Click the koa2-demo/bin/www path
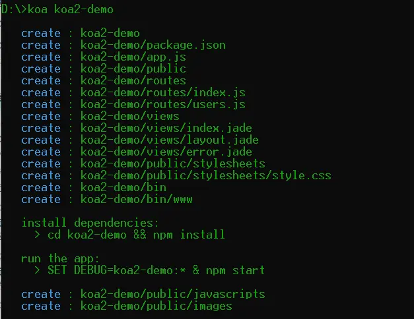This screenshot has height=319, width=414. pyautogui.click(x=137, y=199)
